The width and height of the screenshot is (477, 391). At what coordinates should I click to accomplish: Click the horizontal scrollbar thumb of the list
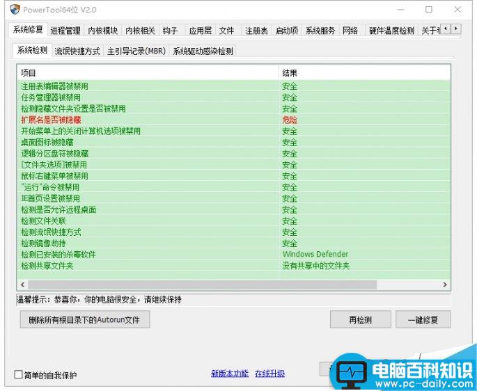click(203, 285)
